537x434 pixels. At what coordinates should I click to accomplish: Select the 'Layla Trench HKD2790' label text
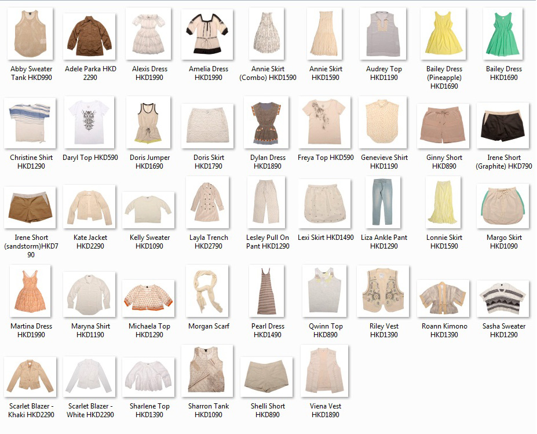pos(209,242)
